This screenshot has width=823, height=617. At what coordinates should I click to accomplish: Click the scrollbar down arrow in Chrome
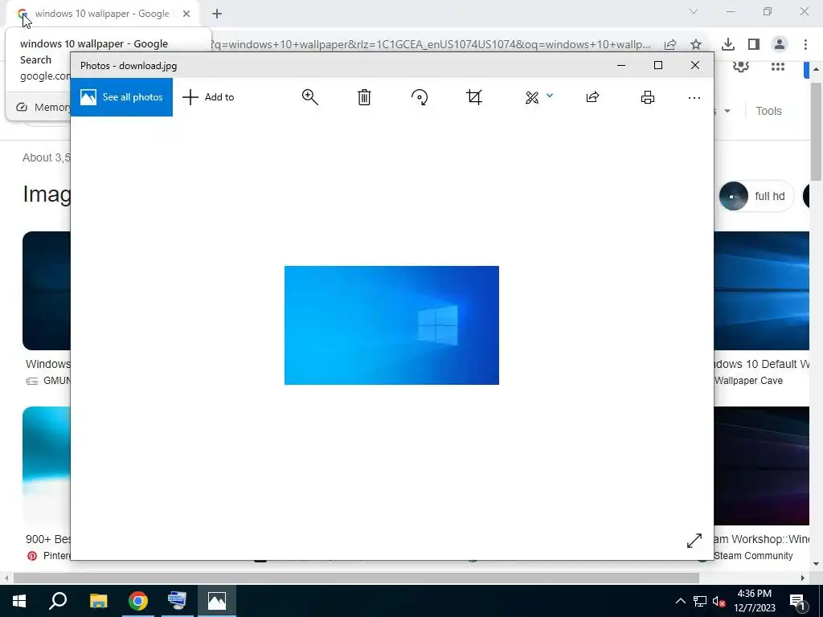816,564
